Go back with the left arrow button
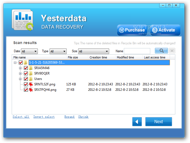The width and height of the screenshot is (190, 143). coord(137,122)
